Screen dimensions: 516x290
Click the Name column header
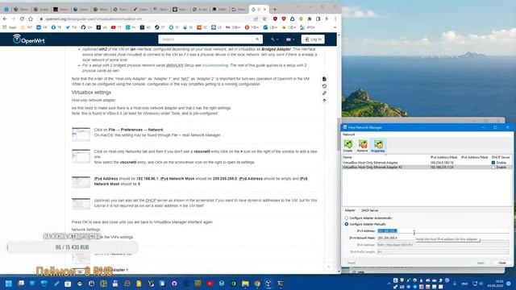(x=347, y=158)
